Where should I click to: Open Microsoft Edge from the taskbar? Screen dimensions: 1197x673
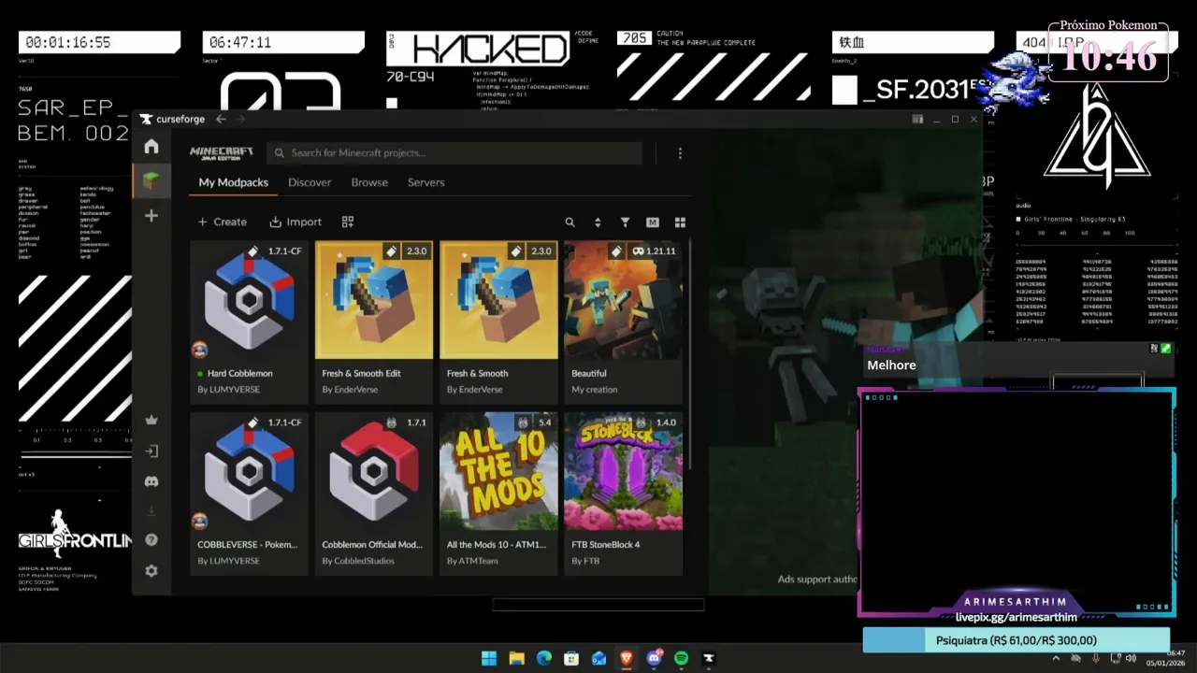[x=544, y=658]
